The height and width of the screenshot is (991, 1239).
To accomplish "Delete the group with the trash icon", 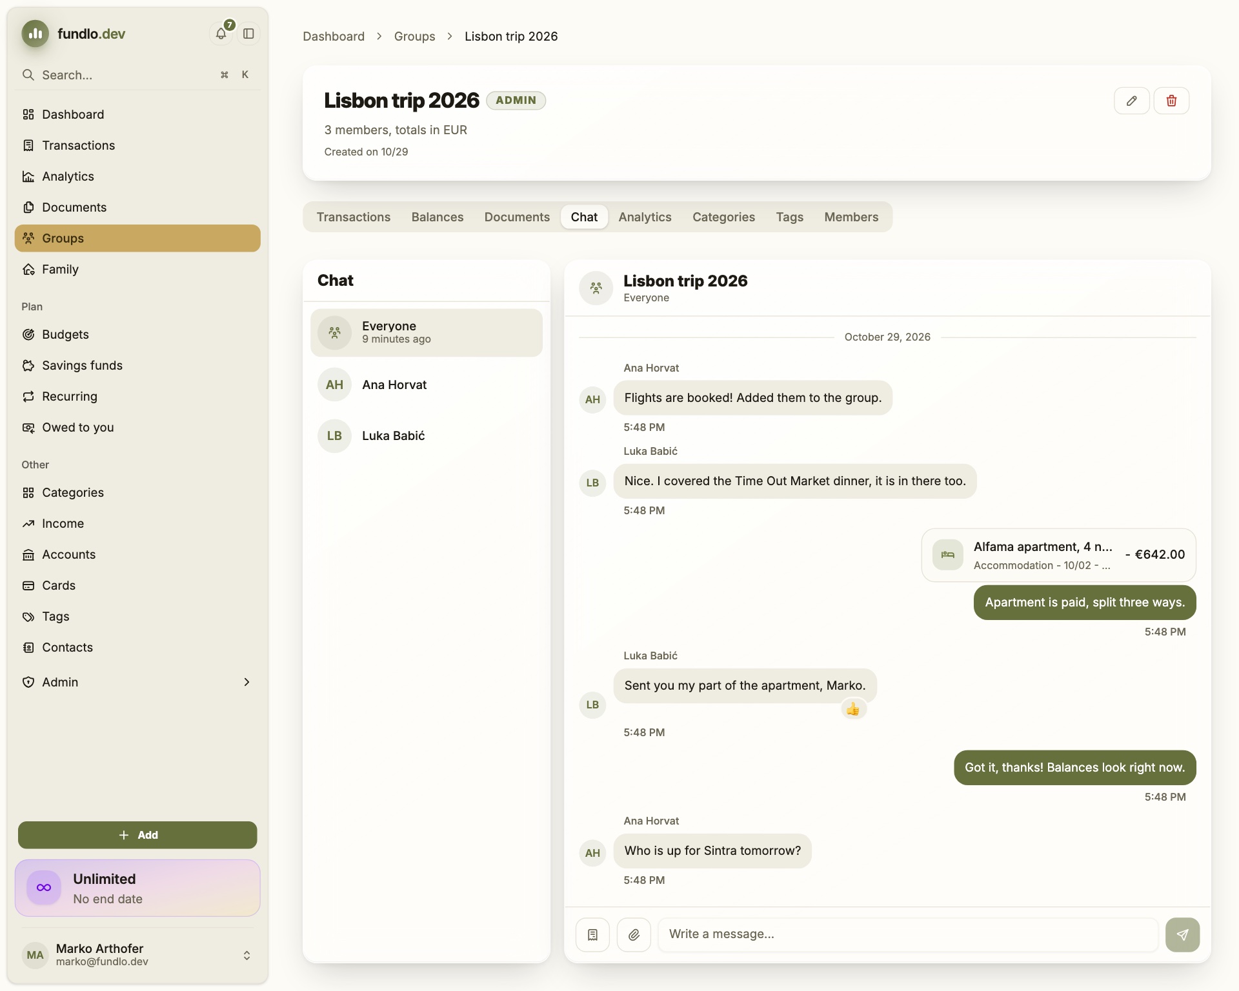I will tap(1171, 101).
